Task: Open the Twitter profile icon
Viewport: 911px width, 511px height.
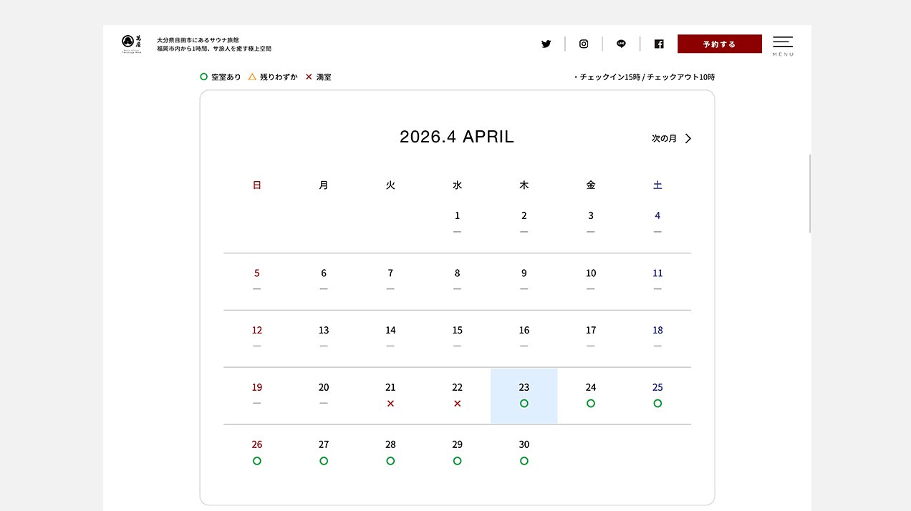Action: click(x=546, y=44)
